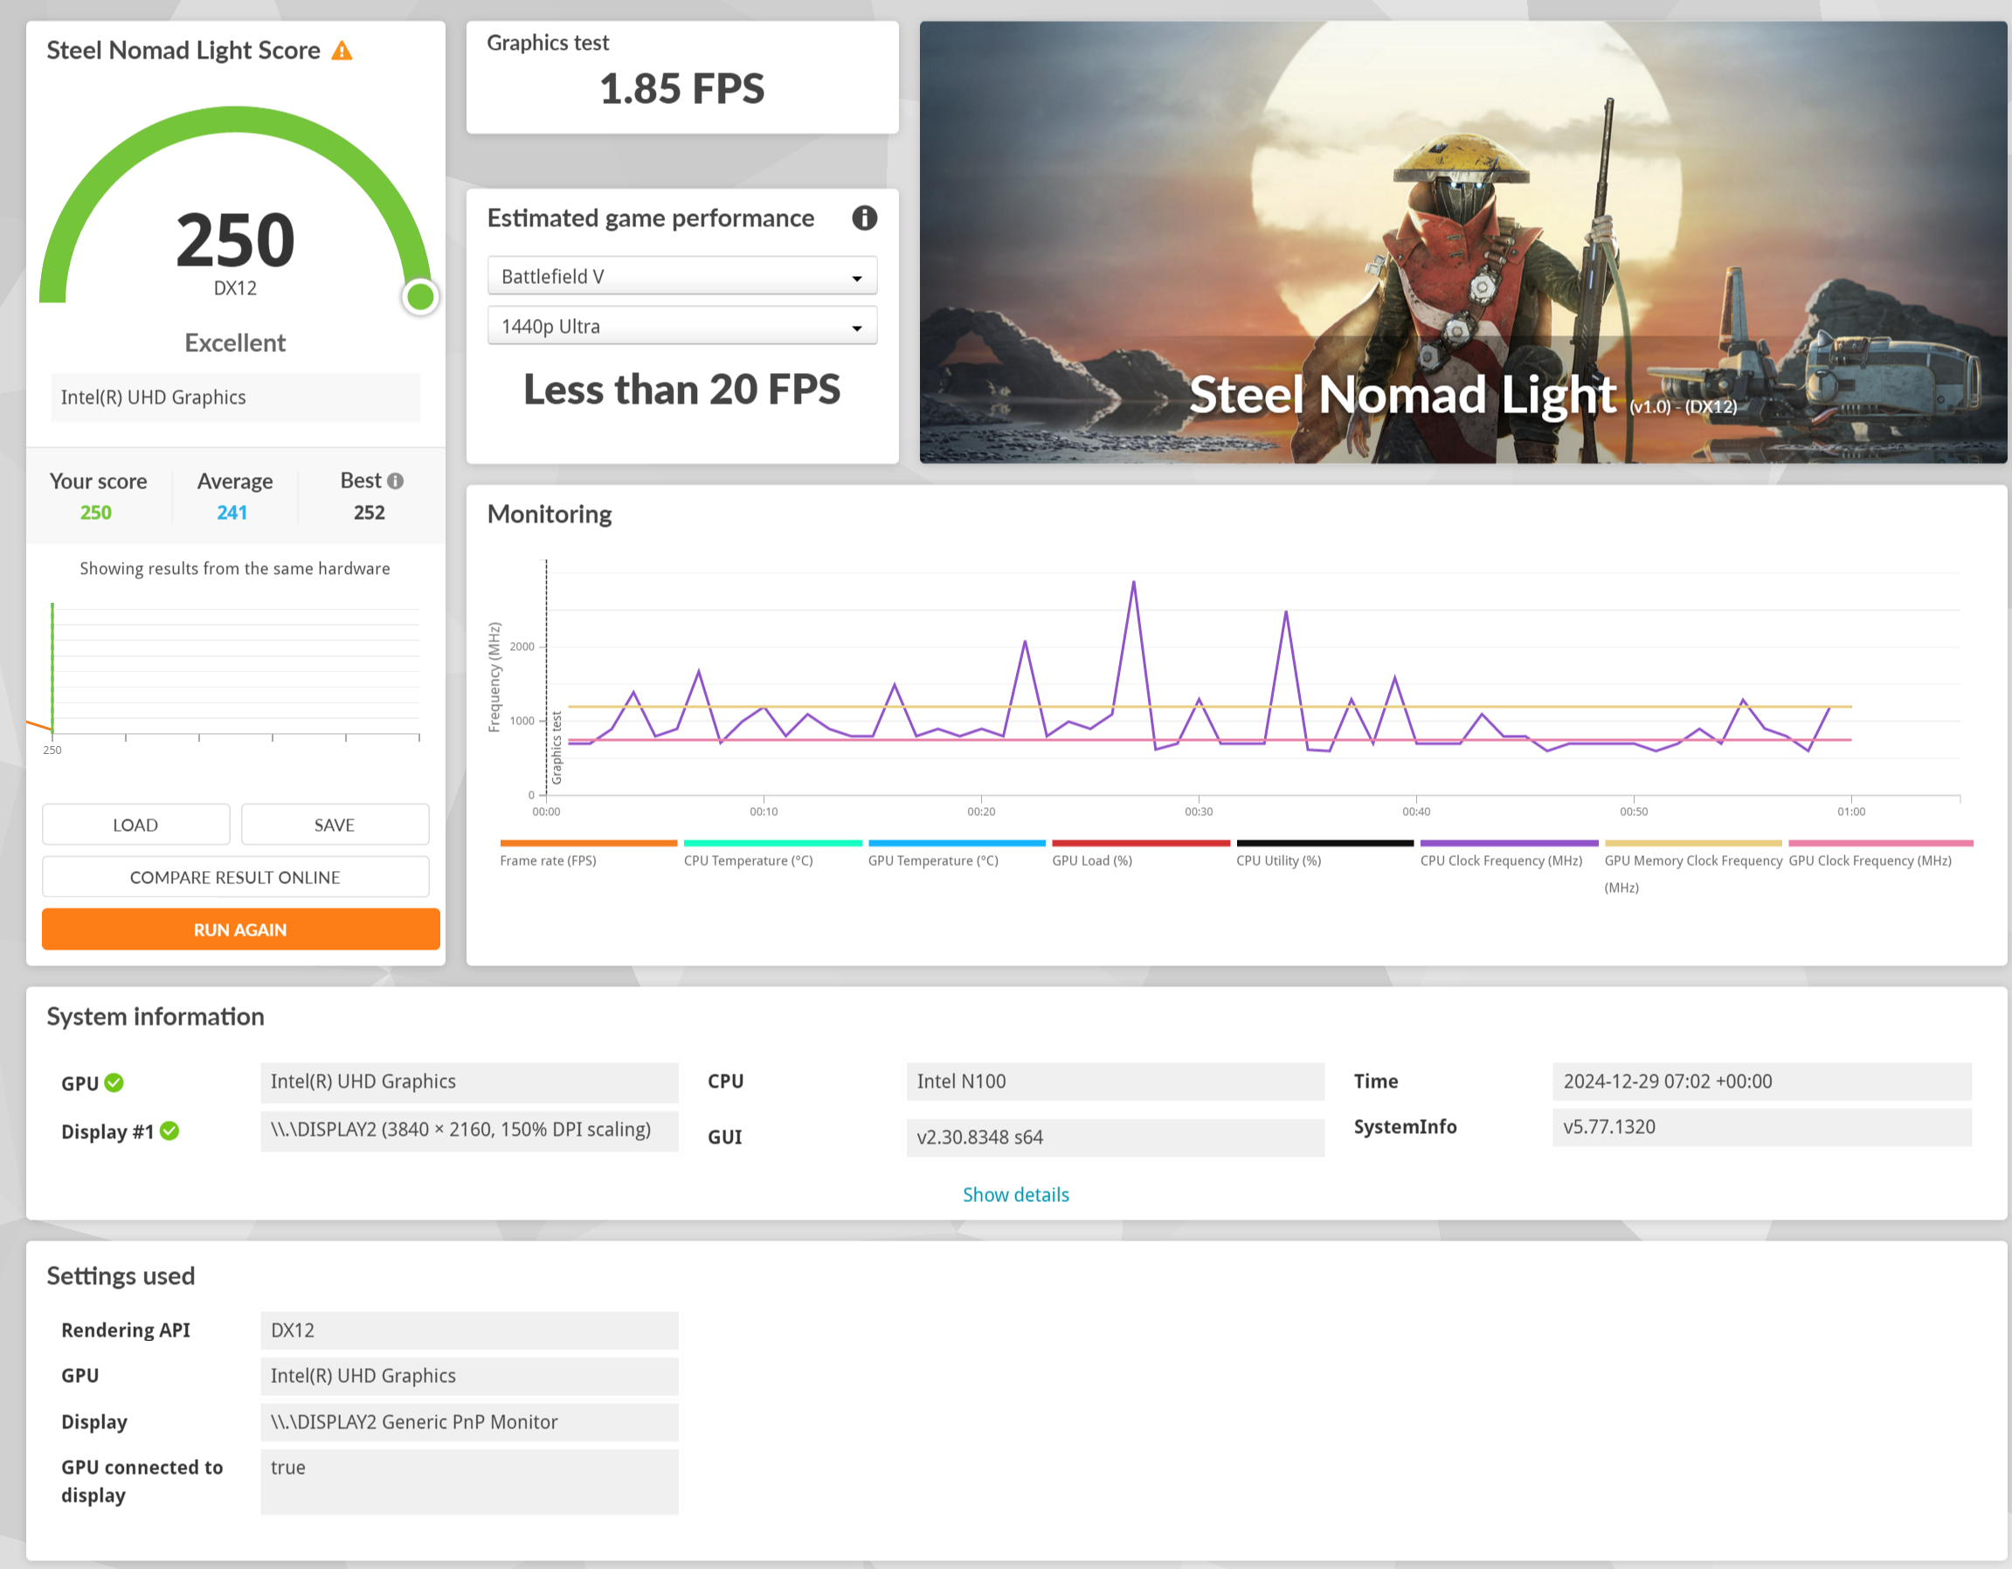
Task: Click the info icon next to Best
Action: [395, 481]
